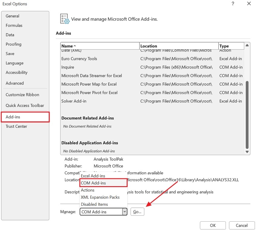
Task: Select the Inquire COM add-in
Action: [x=67, y=67]
